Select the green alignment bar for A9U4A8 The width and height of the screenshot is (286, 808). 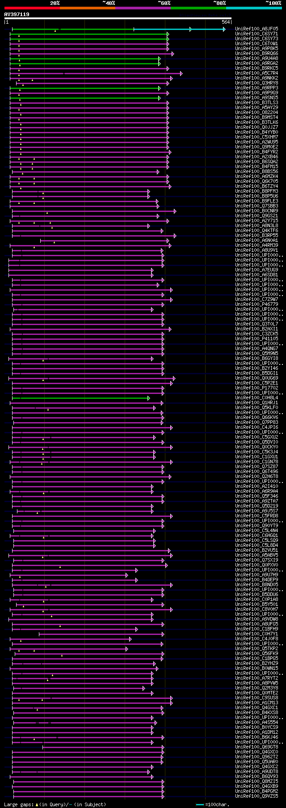[x=85, y=59]
